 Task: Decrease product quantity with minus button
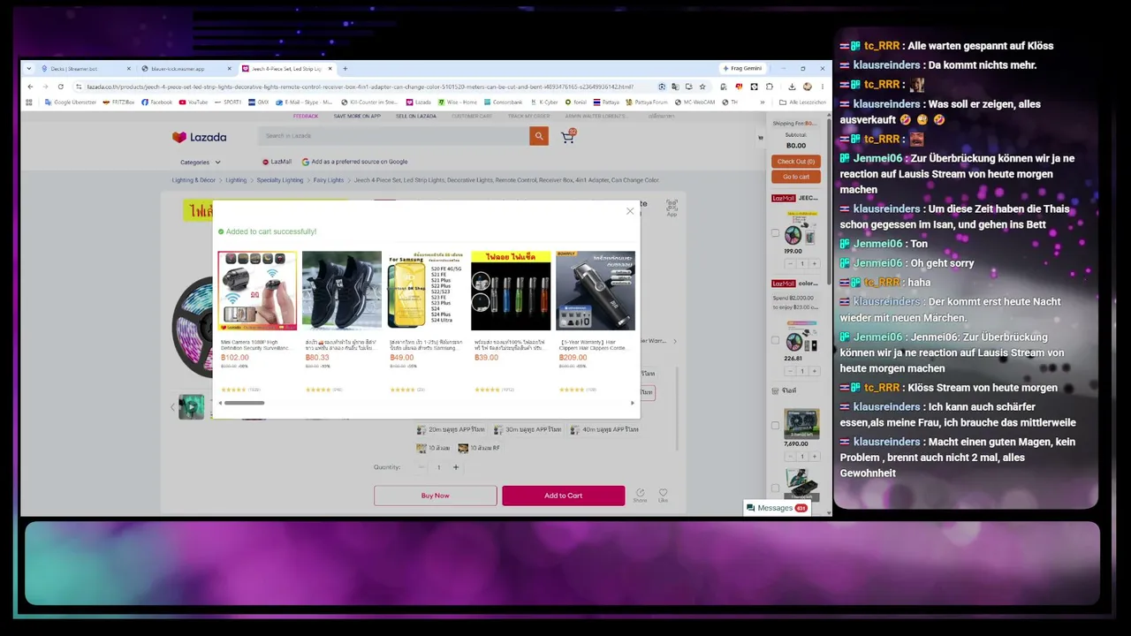tap(421, 467)
